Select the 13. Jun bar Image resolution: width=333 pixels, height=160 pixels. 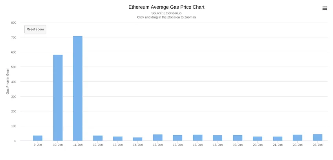coord(118,138)
